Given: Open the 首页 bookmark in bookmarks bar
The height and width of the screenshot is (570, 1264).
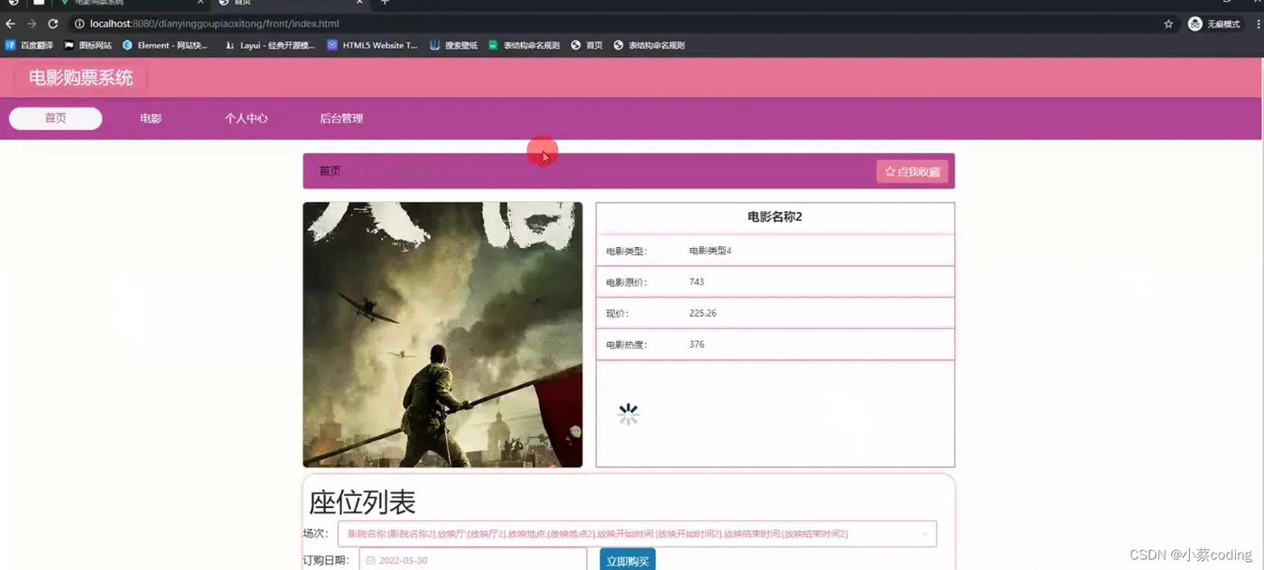Looking at the screenshot, I should 587,45.
